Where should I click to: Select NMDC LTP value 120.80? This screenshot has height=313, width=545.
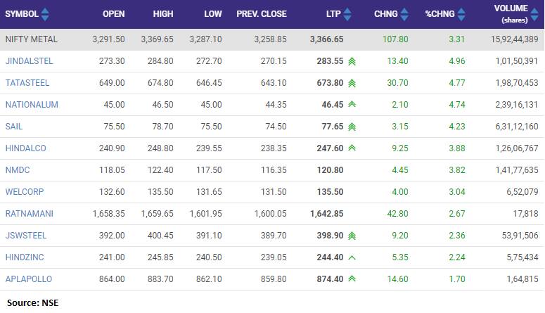pyautogui.click(x=330, y=170)
